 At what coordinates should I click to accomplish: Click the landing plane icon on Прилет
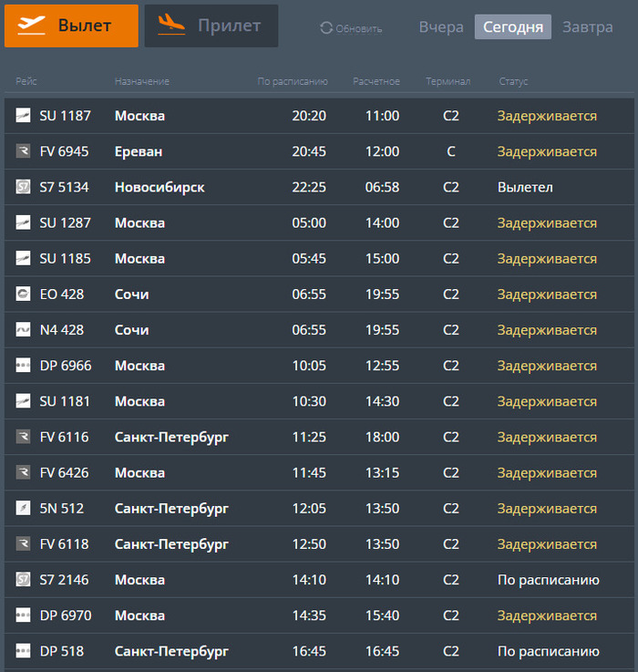tap(171, 24)
